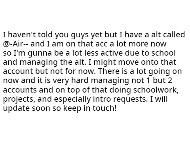Click the @-Air-- account mention
The width and height of the screenshot is (190, 143).
[x=15, y=44]
